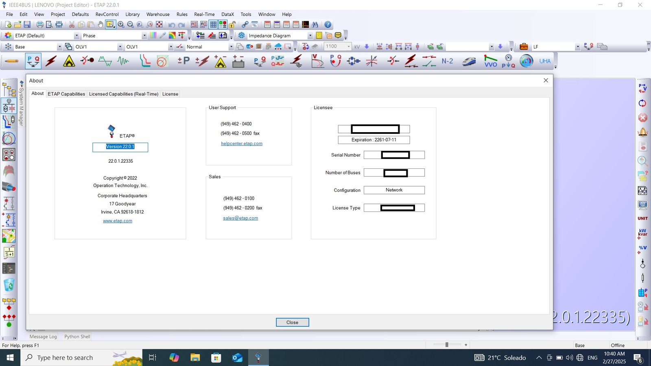The height and width of the screenshot is (366, 651).
Task: Open the round dashboard gauge icon
Action: [x=526, y=61]
